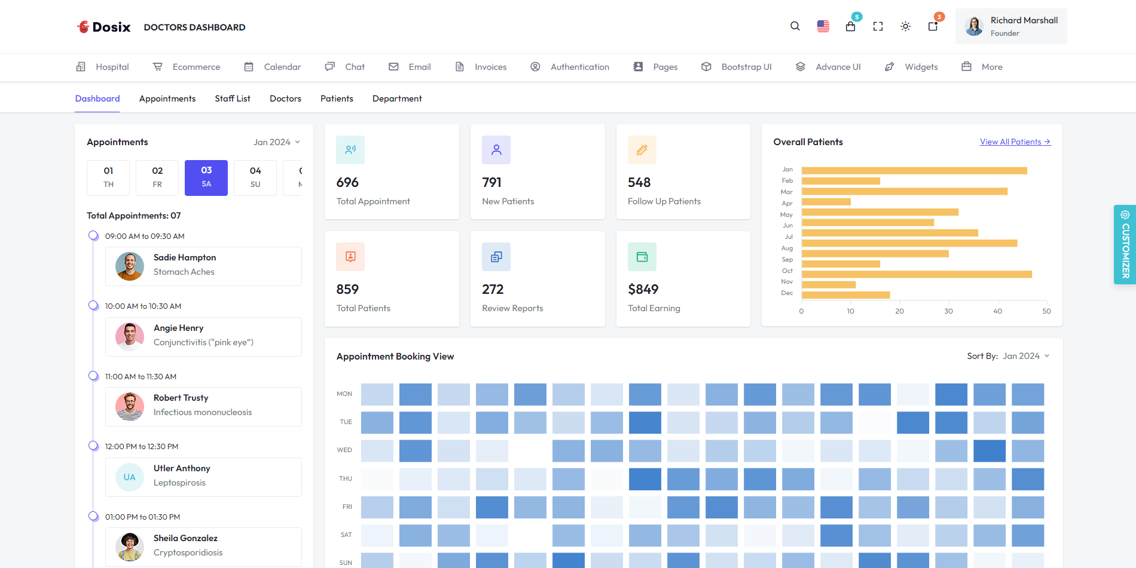Viewport: 1136px width, 568px height.
Task: Click the More briefcase icon
Action: (966, 66)
